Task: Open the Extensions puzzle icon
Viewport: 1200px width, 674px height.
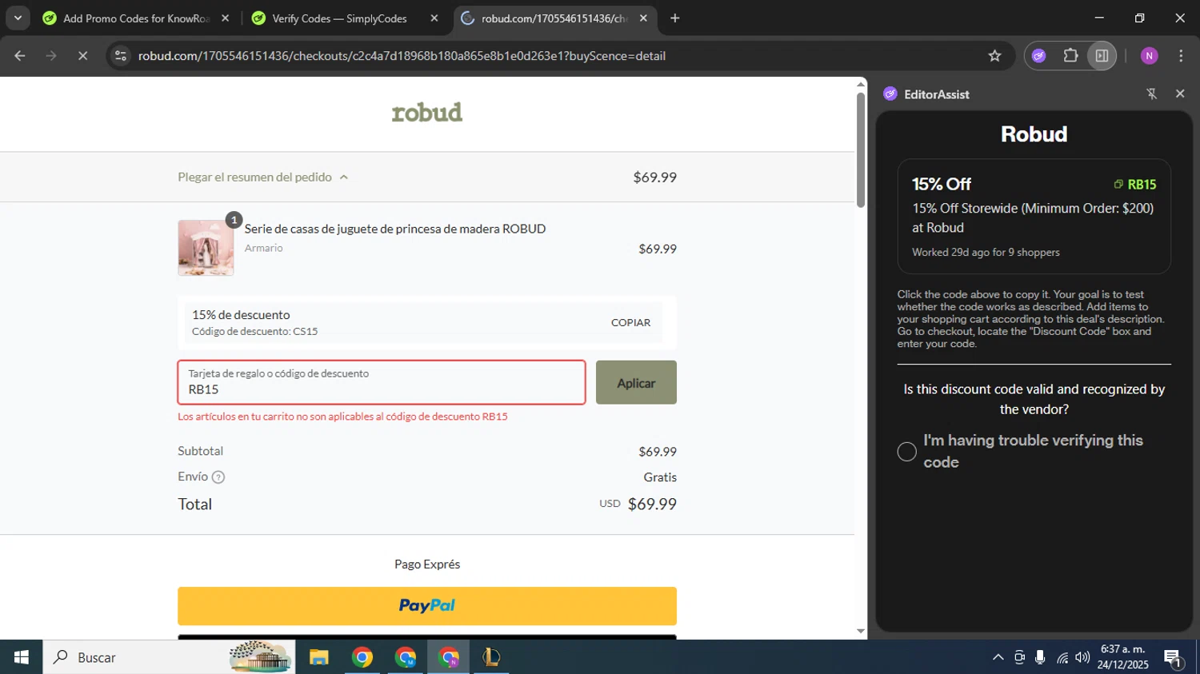Action: 1070,56
